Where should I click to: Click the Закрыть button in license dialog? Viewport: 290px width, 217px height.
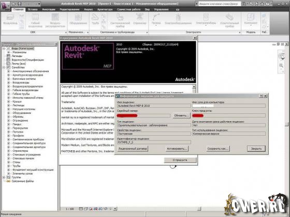click(256, 149)
